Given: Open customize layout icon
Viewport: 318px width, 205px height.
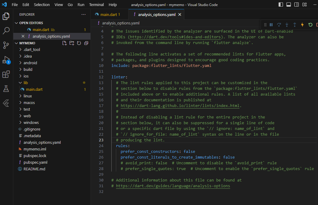Looking at the screenshot, I should [304, 5].
